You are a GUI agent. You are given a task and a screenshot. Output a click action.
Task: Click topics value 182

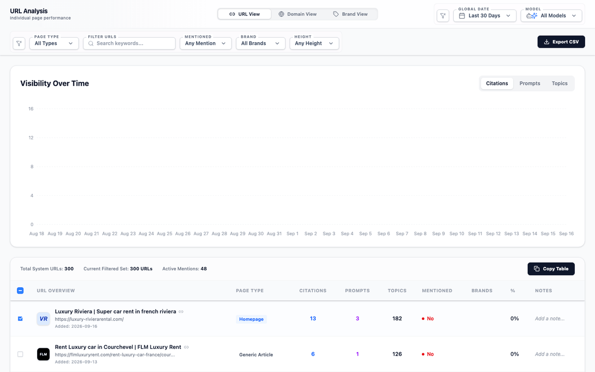point(397,318)
